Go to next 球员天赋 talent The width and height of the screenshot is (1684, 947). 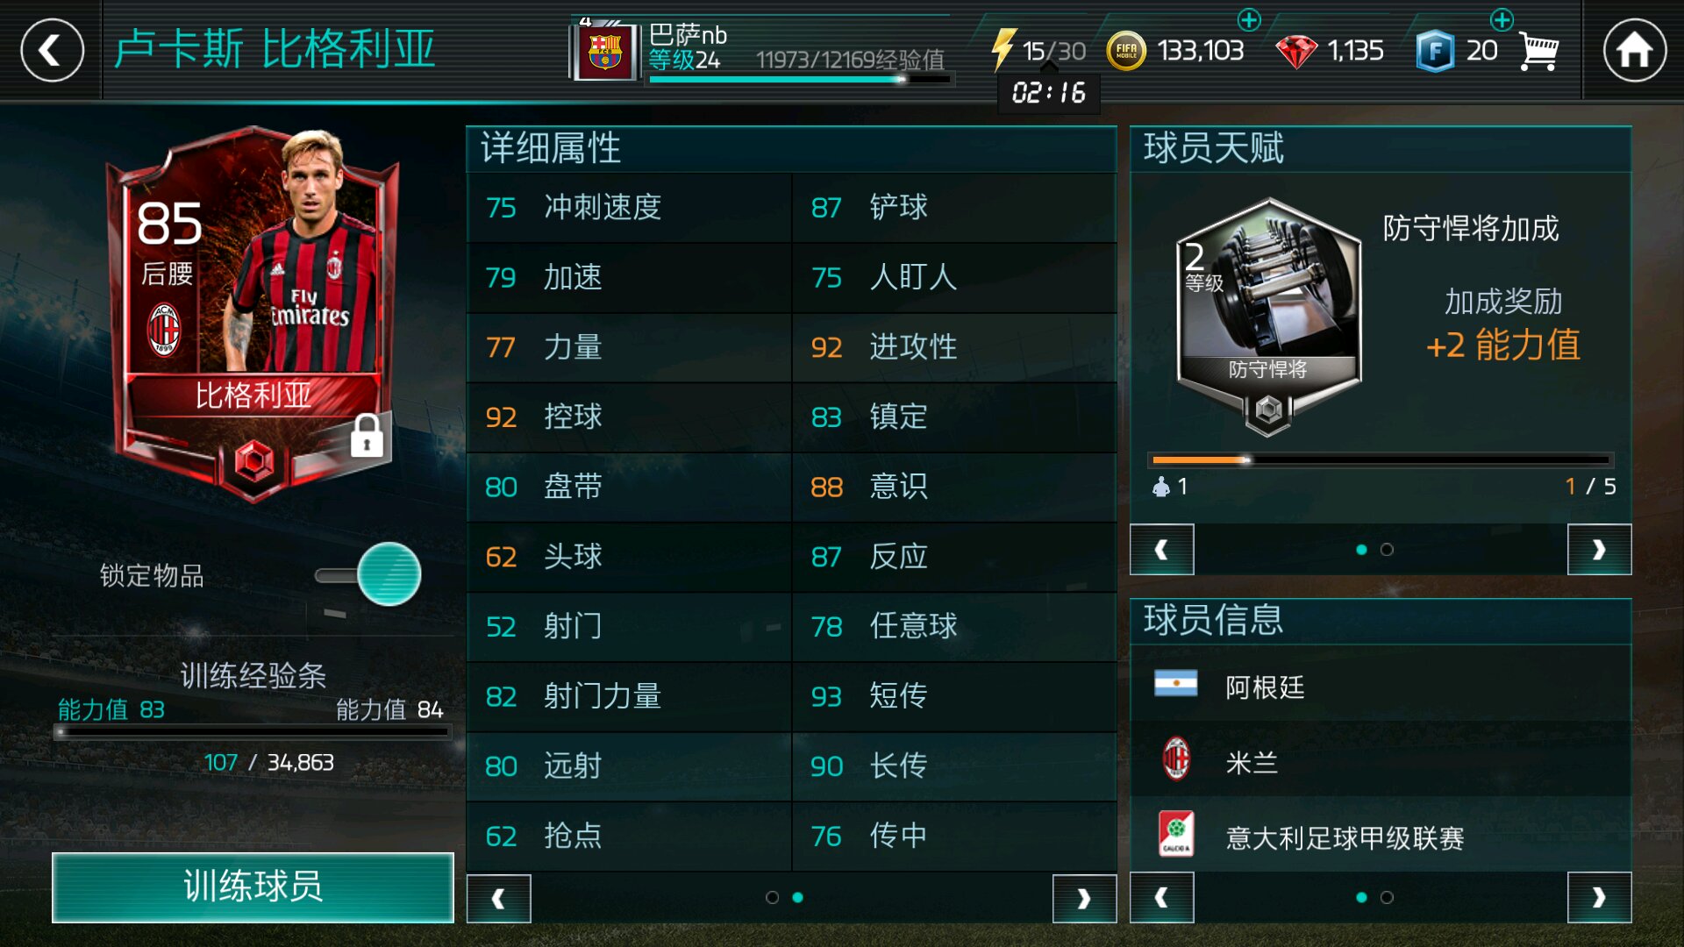click(x=1599, y=550)
